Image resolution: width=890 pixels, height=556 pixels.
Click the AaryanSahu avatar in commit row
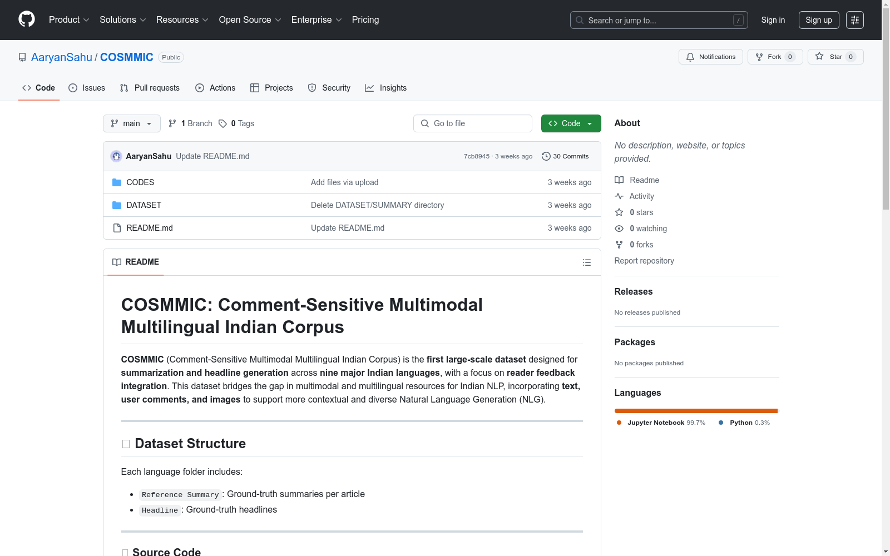click(x=116, y=156)
